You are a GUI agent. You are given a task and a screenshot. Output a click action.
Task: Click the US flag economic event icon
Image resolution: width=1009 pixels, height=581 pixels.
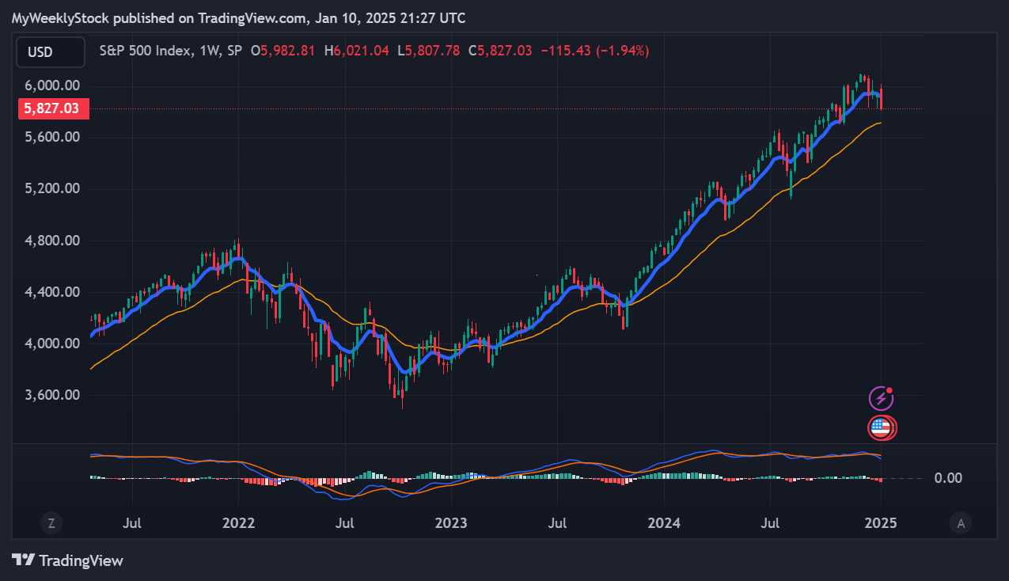882,428
